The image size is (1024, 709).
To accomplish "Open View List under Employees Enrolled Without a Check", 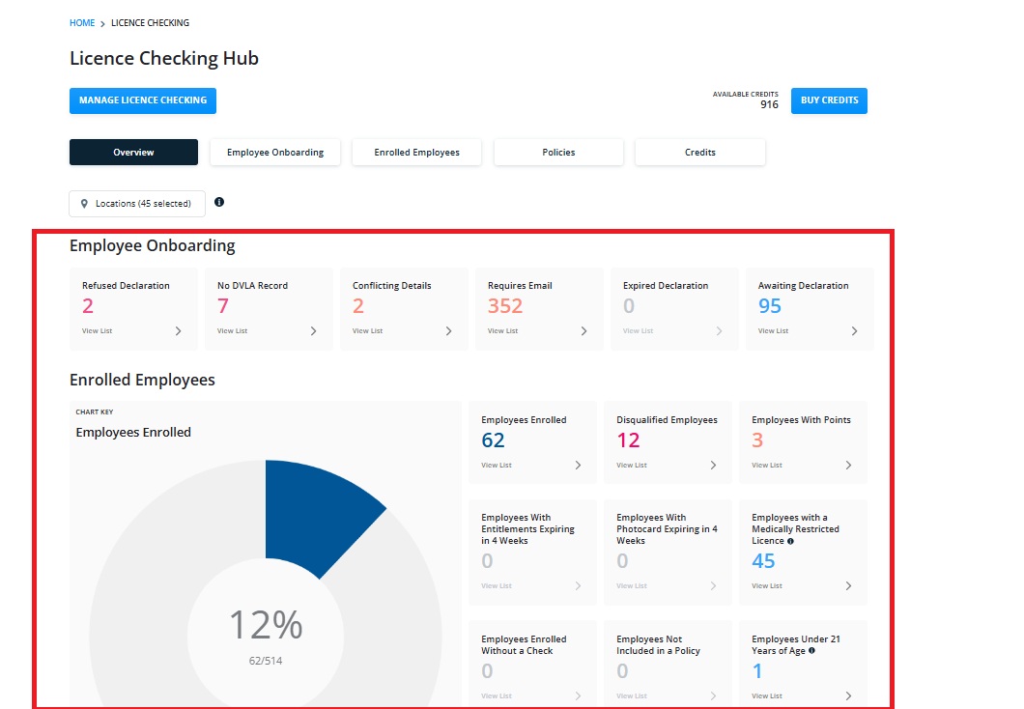I will click(497, 695).
